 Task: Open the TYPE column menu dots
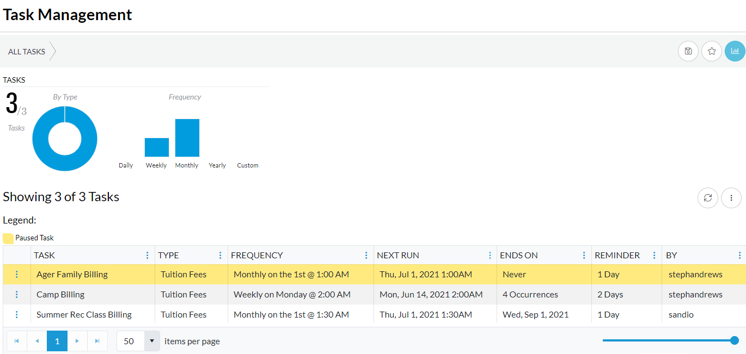tap(220, 255)
